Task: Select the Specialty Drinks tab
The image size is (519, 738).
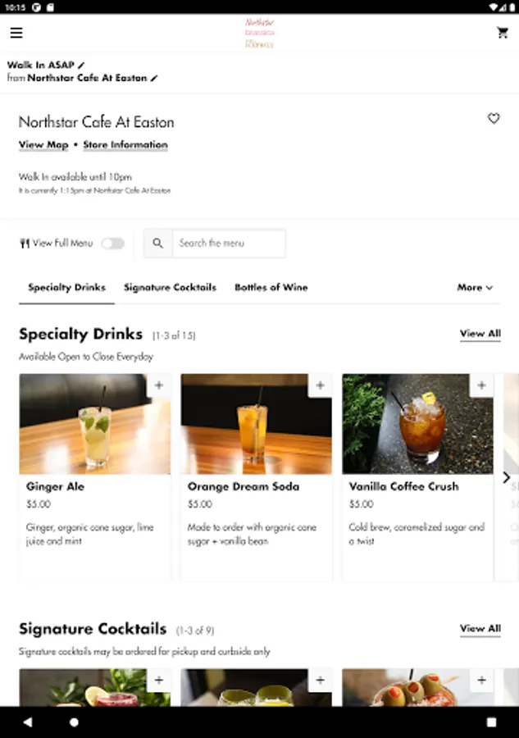Action: pos(66,288)
